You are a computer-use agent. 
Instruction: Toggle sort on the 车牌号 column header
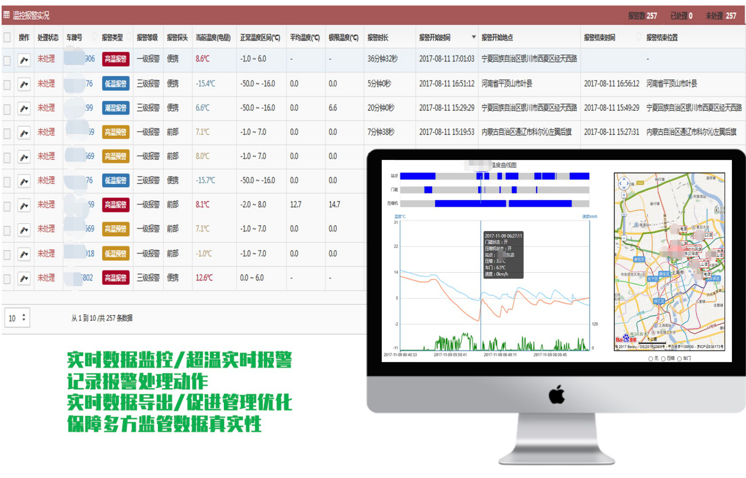(94, 37)
